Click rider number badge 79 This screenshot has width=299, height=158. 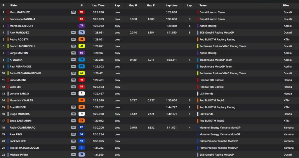[81, 60]
